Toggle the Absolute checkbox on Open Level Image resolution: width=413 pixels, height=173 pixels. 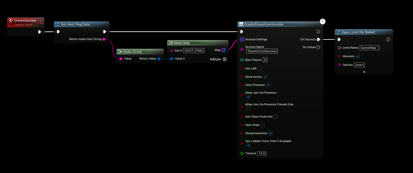click(x=357, y=56)
